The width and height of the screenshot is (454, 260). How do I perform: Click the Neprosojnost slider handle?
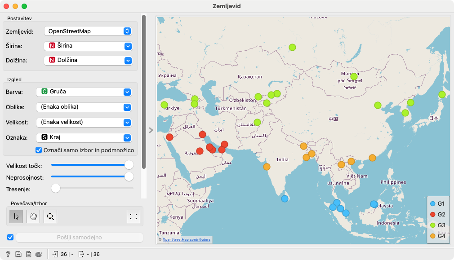pos(129,177)
